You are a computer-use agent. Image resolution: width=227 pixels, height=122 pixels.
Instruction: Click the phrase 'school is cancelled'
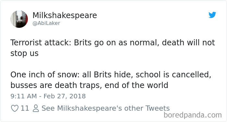pyautogui.click(x=173, y=75)
